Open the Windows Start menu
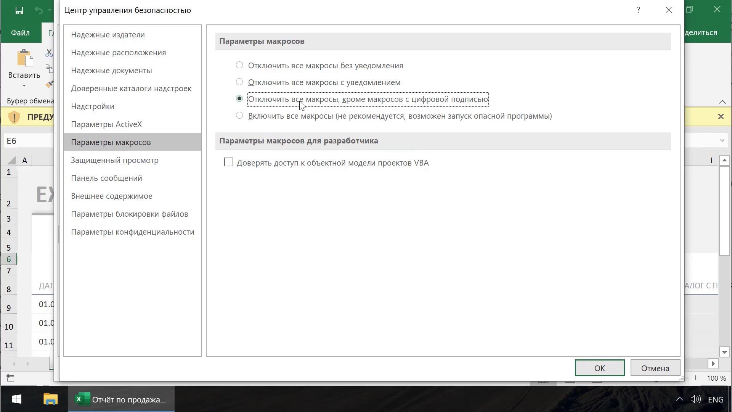732x412 pixels. pos(17,399)
